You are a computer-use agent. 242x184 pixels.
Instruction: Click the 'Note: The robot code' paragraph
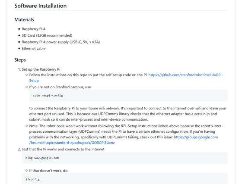[126, 134]
